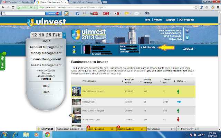Click in the toolbar search input field

pyautogui.click(x=25, y=13)
